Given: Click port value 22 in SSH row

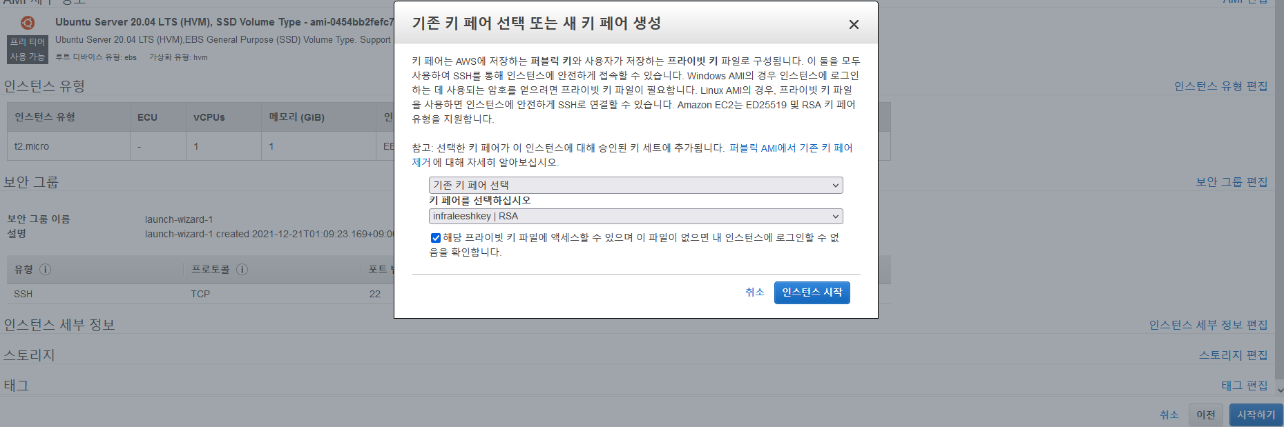Looking at the screenshot, I should pyautogui.click(x=375, y=294).
